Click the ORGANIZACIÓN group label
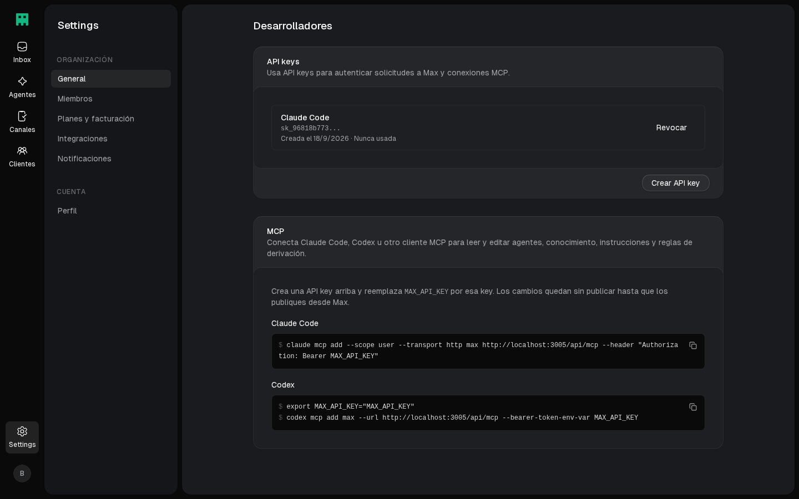 84,60
